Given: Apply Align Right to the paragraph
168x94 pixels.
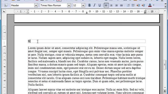Looking at the screenshot, I should point(116,5).
